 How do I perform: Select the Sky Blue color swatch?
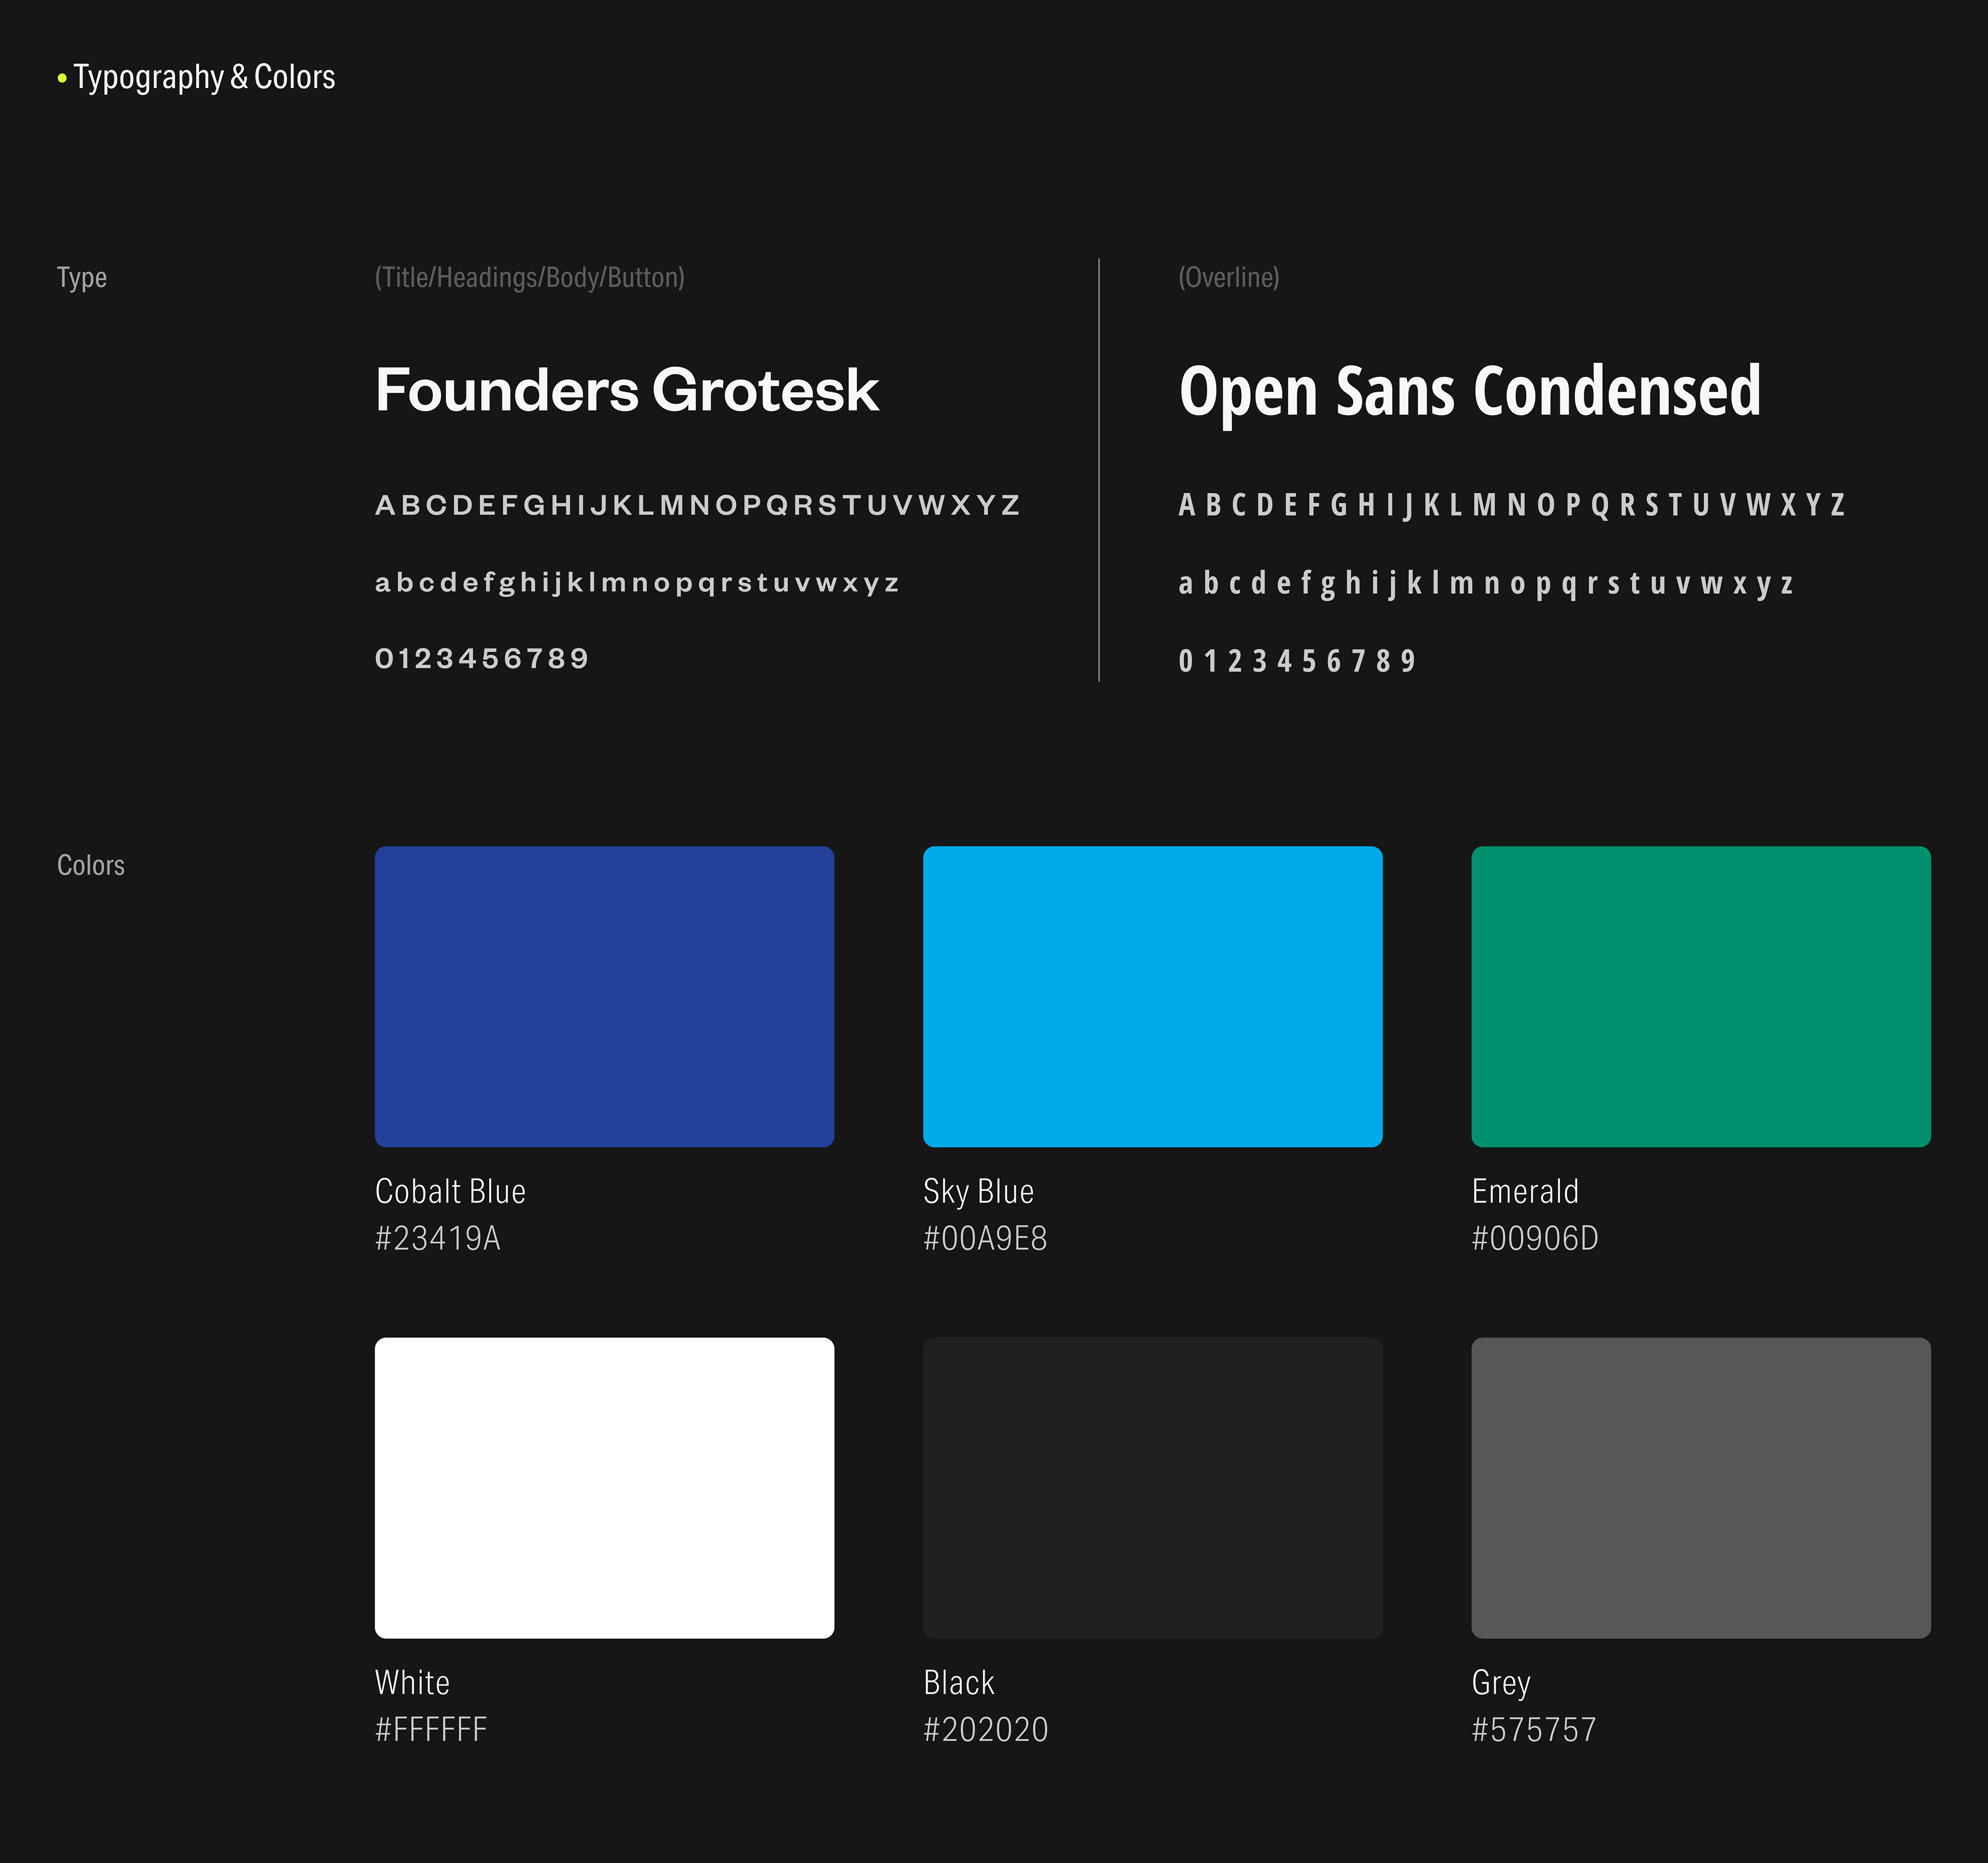tap(1152, 996)
